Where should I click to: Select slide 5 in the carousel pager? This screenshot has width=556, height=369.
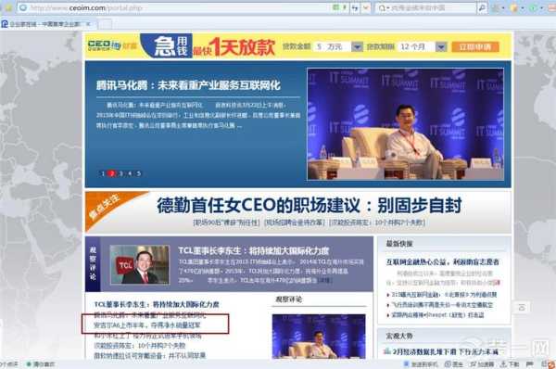(x=139, y=173)
